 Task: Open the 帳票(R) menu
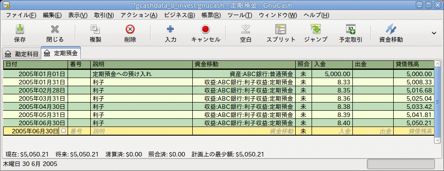[211, 15]
